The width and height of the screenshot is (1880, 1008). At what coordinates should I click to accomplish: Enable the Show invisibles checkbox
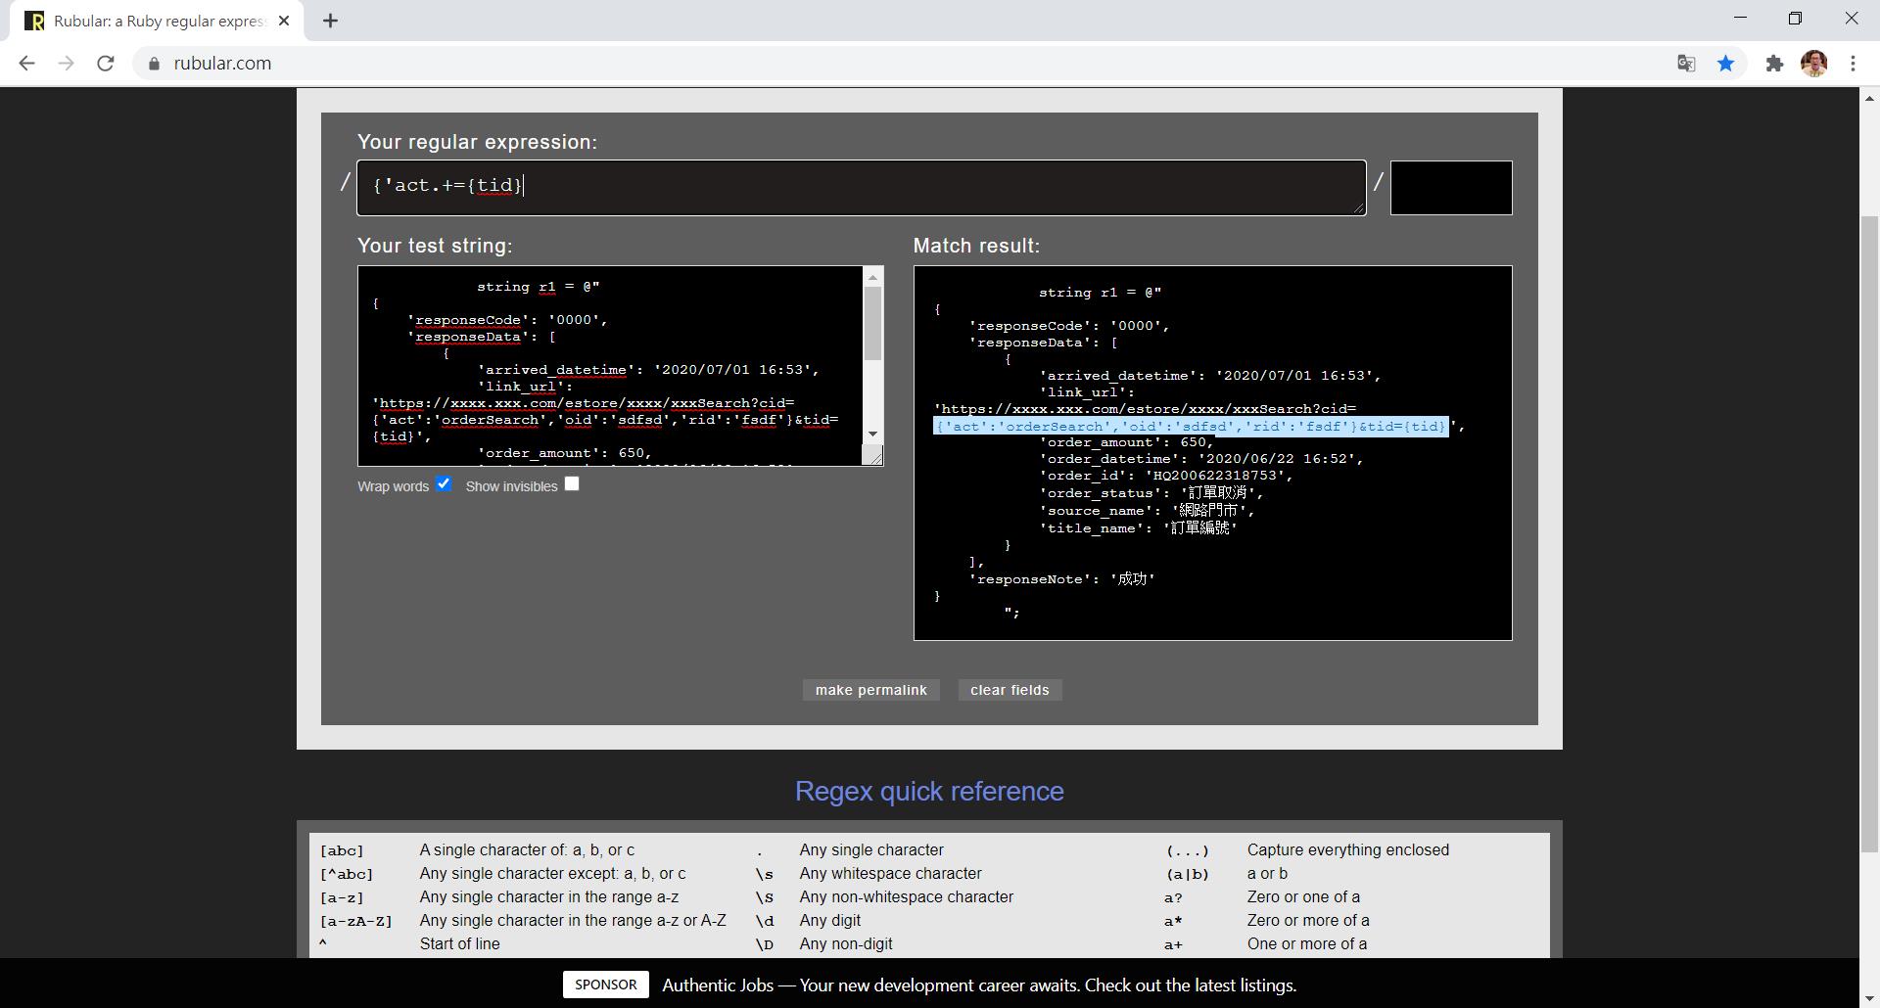(x=572, y=483)
